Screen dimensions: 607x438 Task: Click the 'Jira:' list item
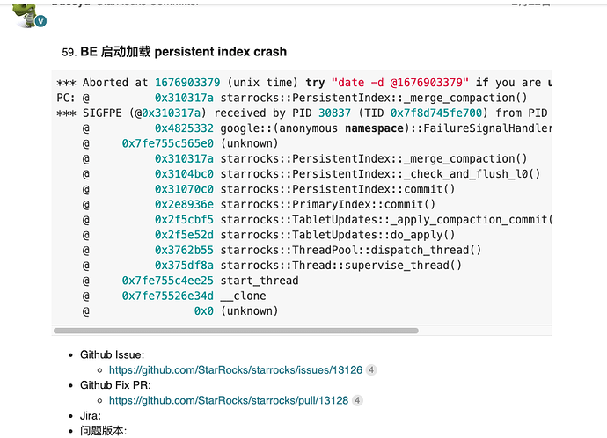tap(91, 415)
